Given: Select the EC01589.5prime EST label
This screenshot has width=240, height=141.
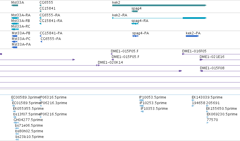Looking at the screenshot, I should (x=26, y=103).
